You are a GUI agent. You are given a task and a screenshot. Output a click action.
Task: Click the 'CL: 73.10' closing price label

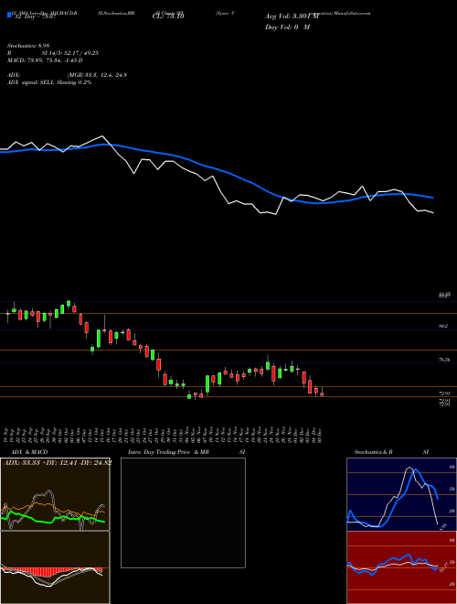(x=168, y=16)
